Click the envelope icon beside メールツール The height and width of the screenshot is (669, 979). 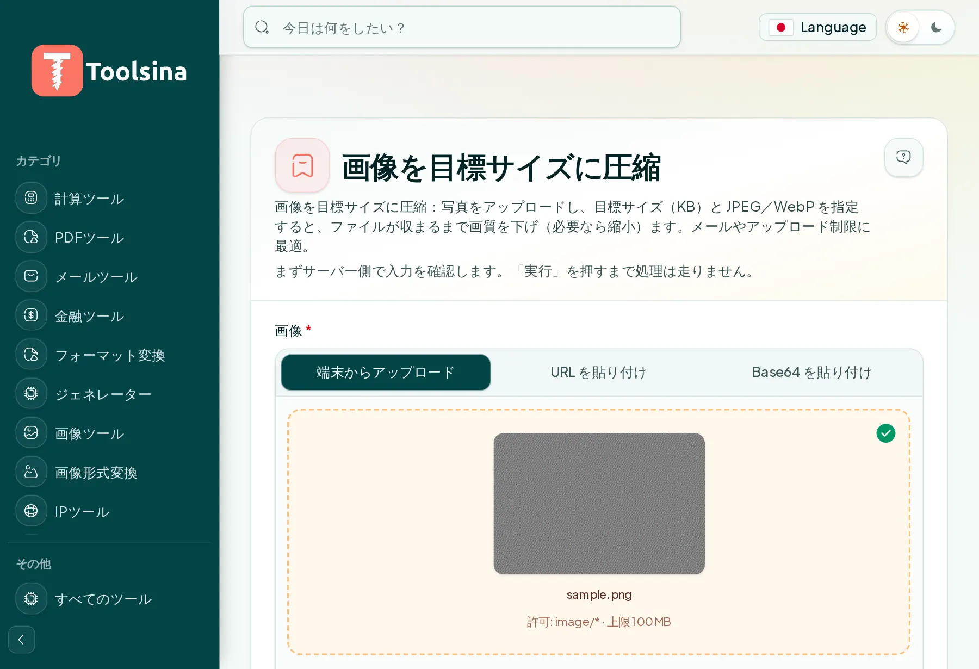(x=31, y=276)
